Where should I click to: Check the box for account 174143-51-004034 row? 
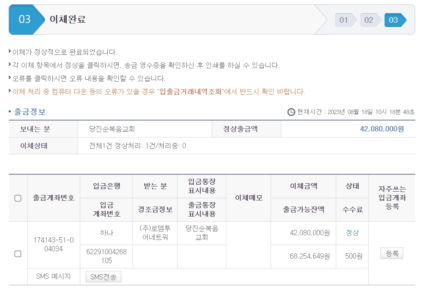click(18, 253)
